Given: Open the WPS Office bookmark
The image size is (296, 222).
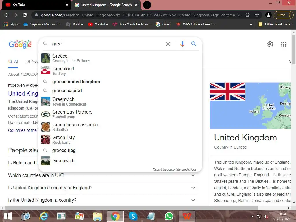Looking at the screenshot, I should (196, 24).
